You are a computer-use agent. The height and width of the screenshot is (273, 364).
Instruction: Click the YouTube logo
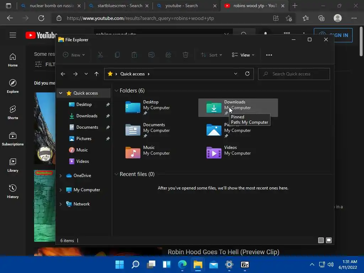(41, 35)
